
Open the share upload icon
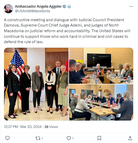130,138
